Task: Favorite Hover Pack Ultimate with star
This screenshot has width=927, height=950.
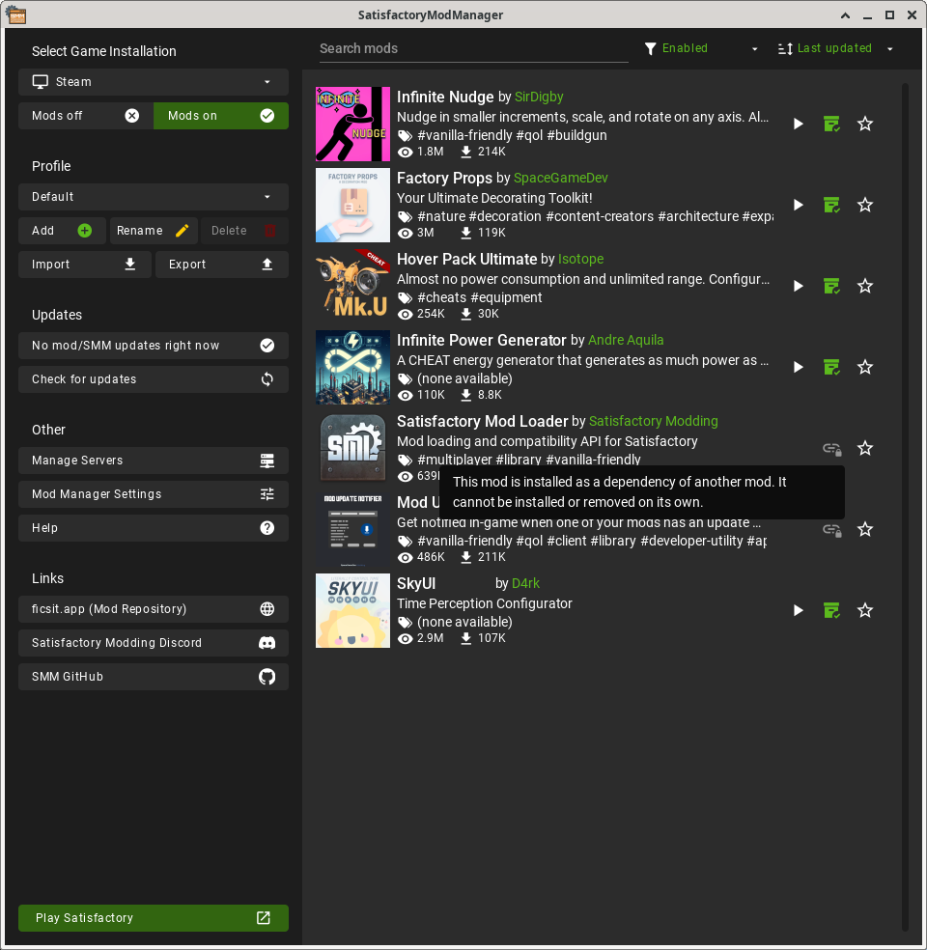Action: tap(865, 286)
